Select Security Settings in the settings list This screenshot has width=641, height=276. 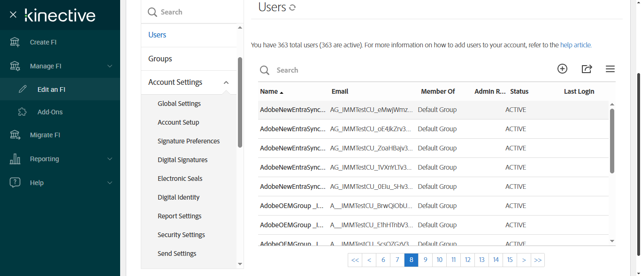(181, 235)
